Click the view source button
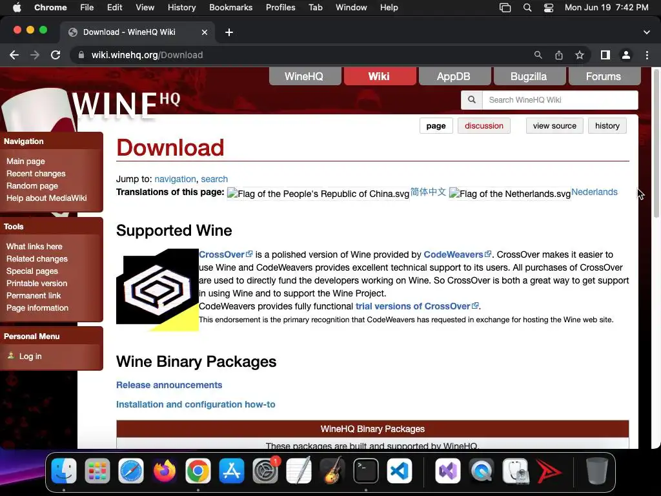Screen dimensions: 661x496 click(x=554, y=126)
